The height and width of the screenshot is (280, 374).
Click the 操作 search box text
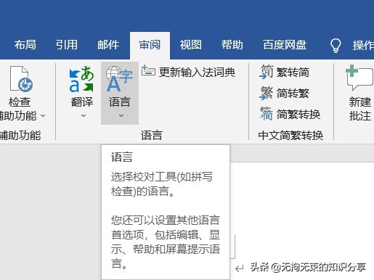coord(363,46)
